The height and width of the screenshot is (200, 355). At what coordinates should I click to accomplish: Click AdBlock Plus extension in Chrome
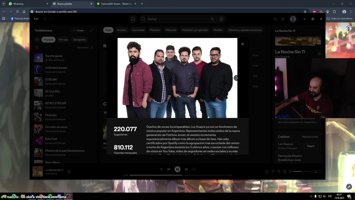click(x=315, y=12)
